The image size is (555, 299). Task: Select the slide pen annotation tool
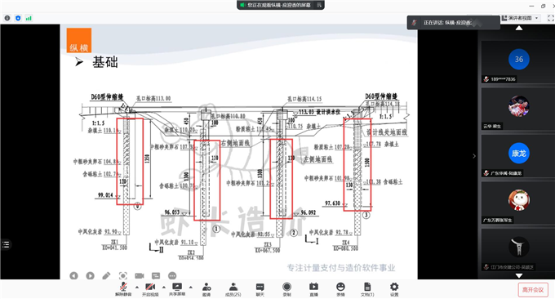(x=106, y=275)
